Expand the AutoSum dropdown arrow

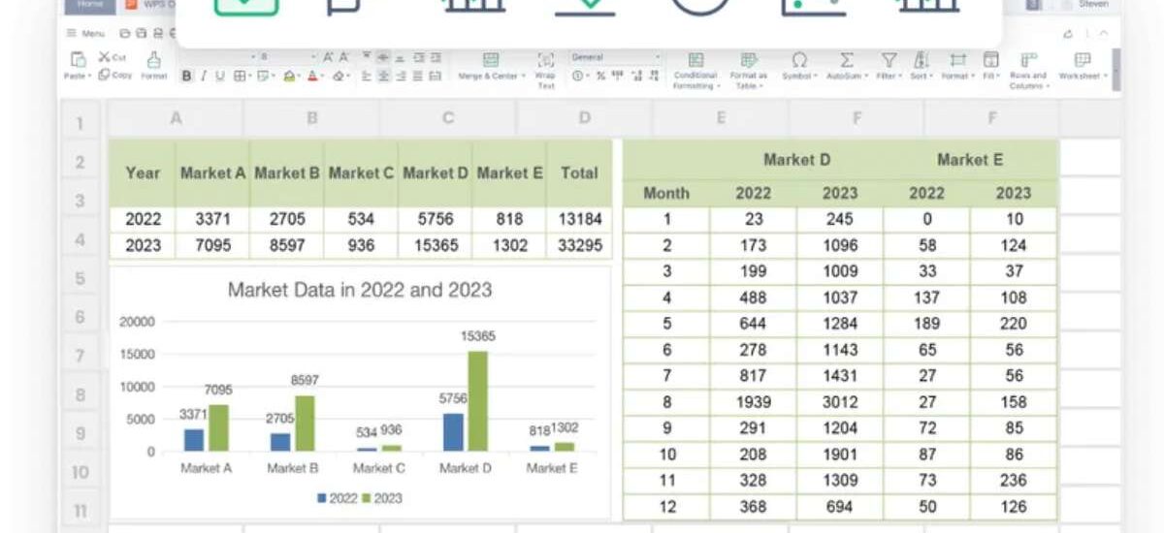(x=866, y=76)
